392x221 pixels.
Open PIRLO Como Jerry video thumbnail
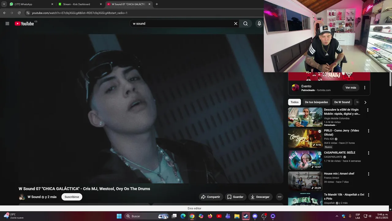pos(305,138)
